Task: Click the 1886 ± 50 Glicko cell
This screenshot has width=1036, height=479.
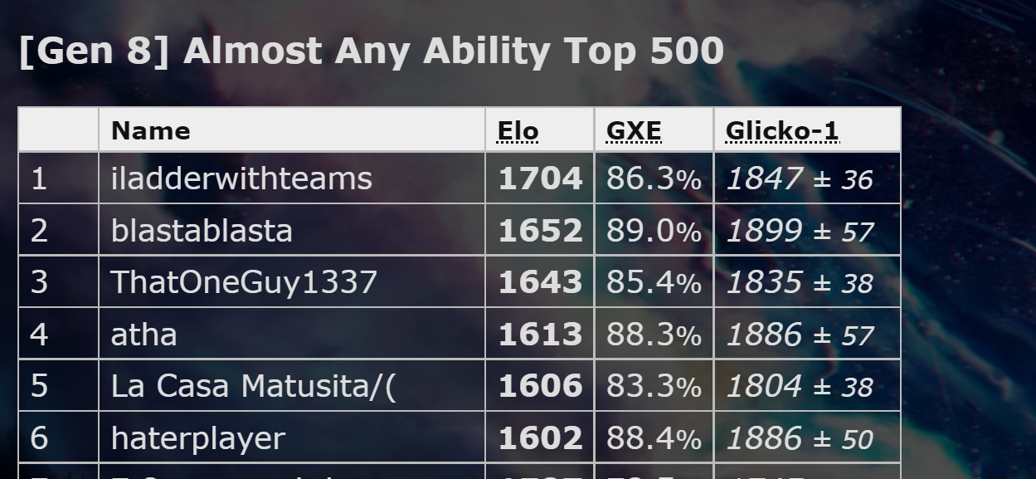Action: tap(800, 438)
